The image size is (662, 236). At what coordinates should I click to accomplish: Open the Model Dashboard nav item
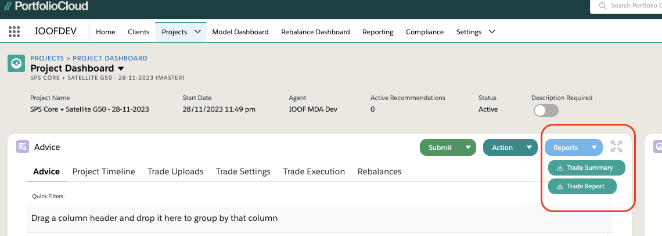point(240,32)
